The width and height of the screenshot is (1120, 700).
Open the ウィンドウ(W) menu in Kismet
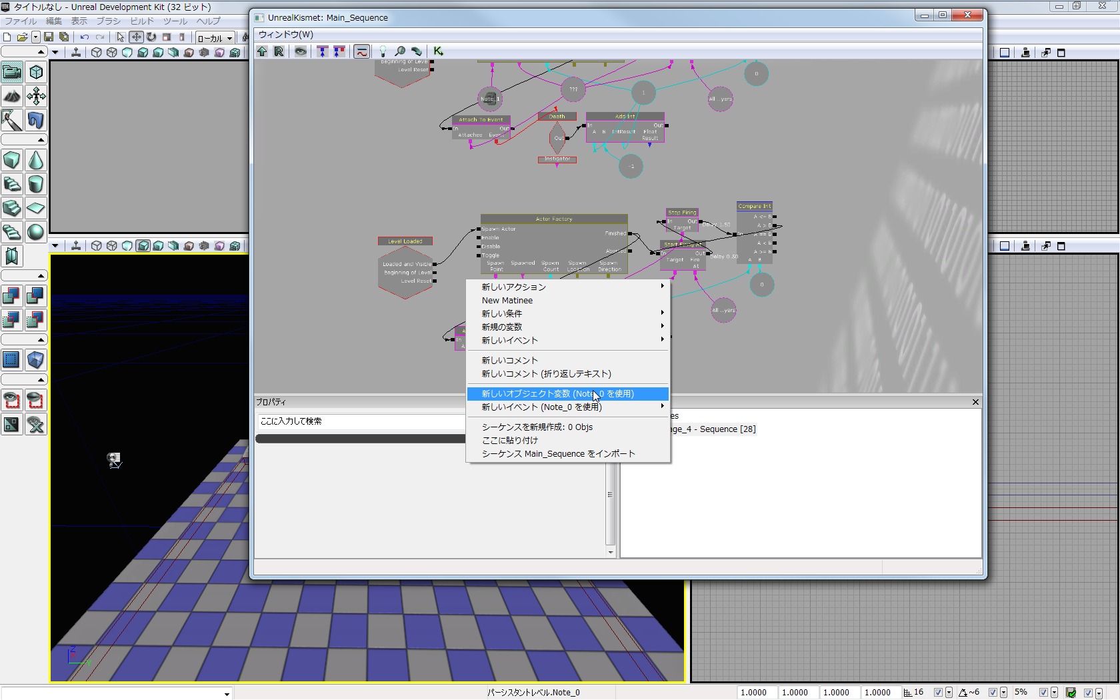(x=285, y=35)
